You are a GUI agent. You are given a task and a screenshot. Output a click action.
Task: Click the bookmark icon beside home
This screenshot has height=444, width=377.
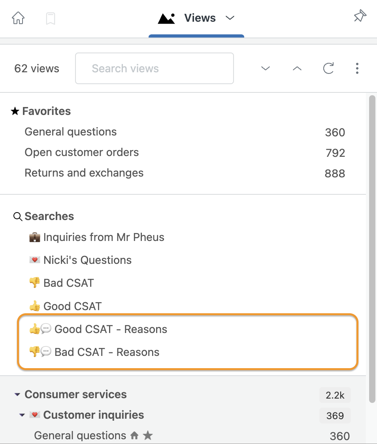click(x=51, y=19)
